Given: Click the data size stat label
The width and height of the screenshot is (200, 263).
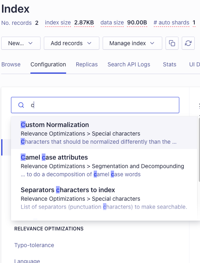Looking at the screenshot, I should [x=112, y=22].
